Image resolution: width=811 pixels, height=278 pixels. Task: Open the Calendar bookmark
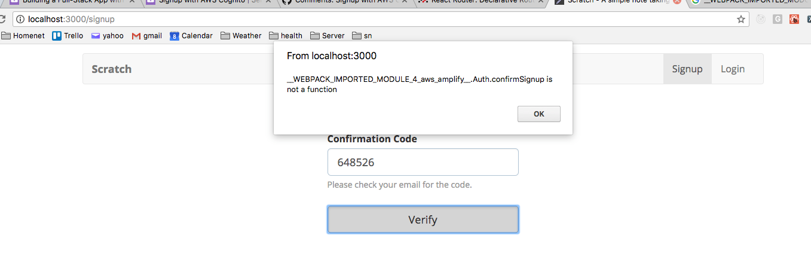191,35
